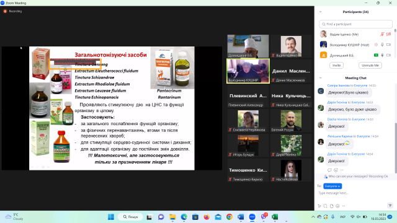Toggle camera icon next to Вадим Іщенко (Me)

pyautogui.click(x=389, y=34)
